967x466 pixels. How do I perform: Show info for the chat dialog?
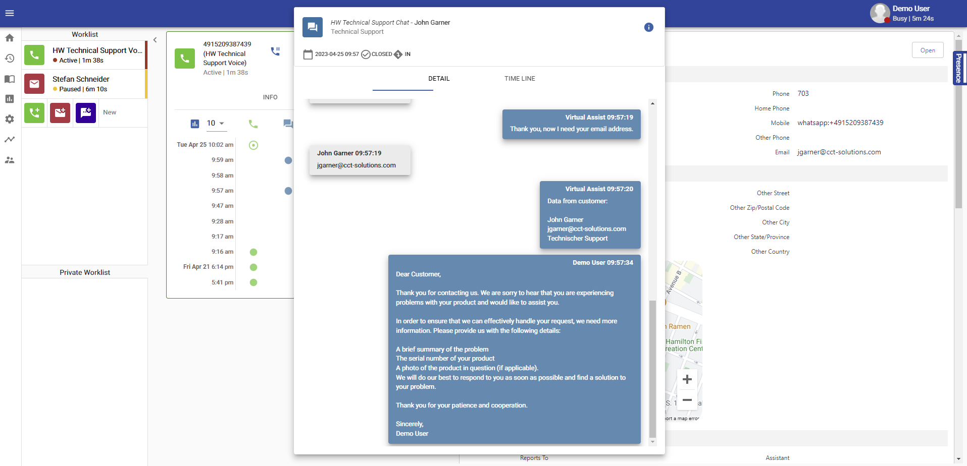tap(649, 27)
